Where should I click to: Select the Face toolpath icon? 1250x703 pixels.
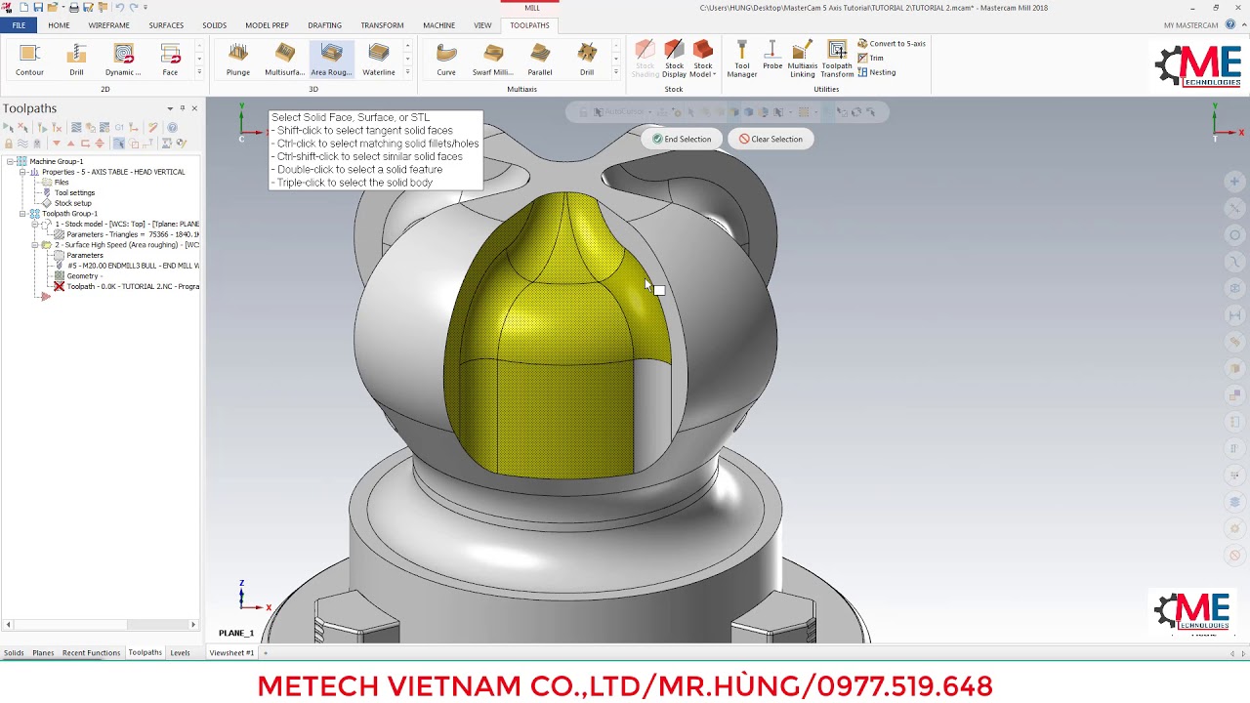coord(170,60)
